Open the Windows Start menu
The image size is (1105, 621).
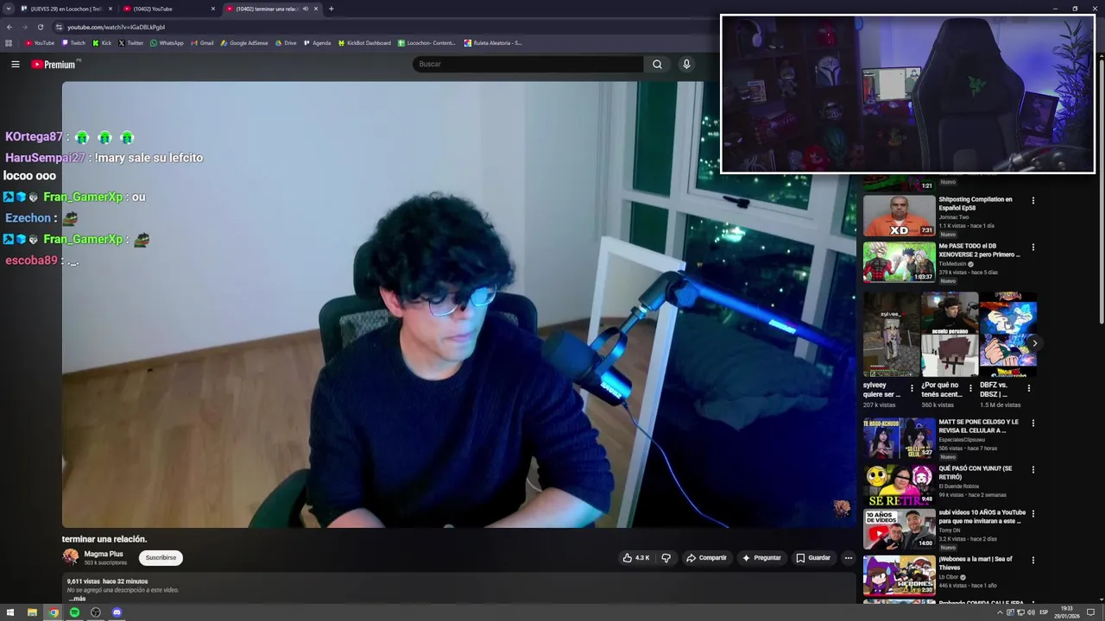point(10,612)
